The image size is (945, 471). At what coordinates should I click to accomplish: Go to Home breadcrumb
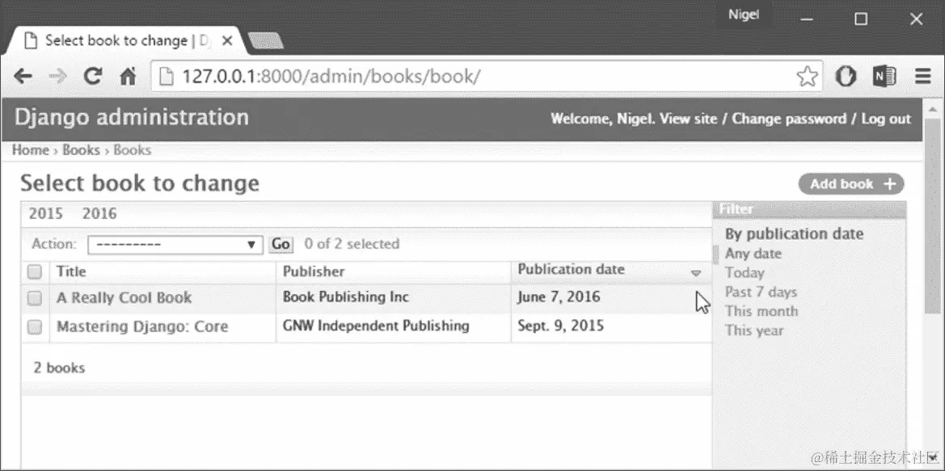[x=30, y=150]
